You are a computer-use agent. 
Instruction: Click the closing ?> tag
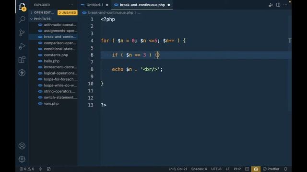point(104,105)
